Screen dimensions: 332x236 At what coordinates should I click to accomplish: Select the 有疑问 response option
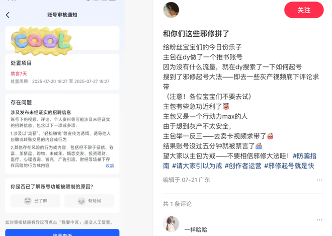coord(89,201)
